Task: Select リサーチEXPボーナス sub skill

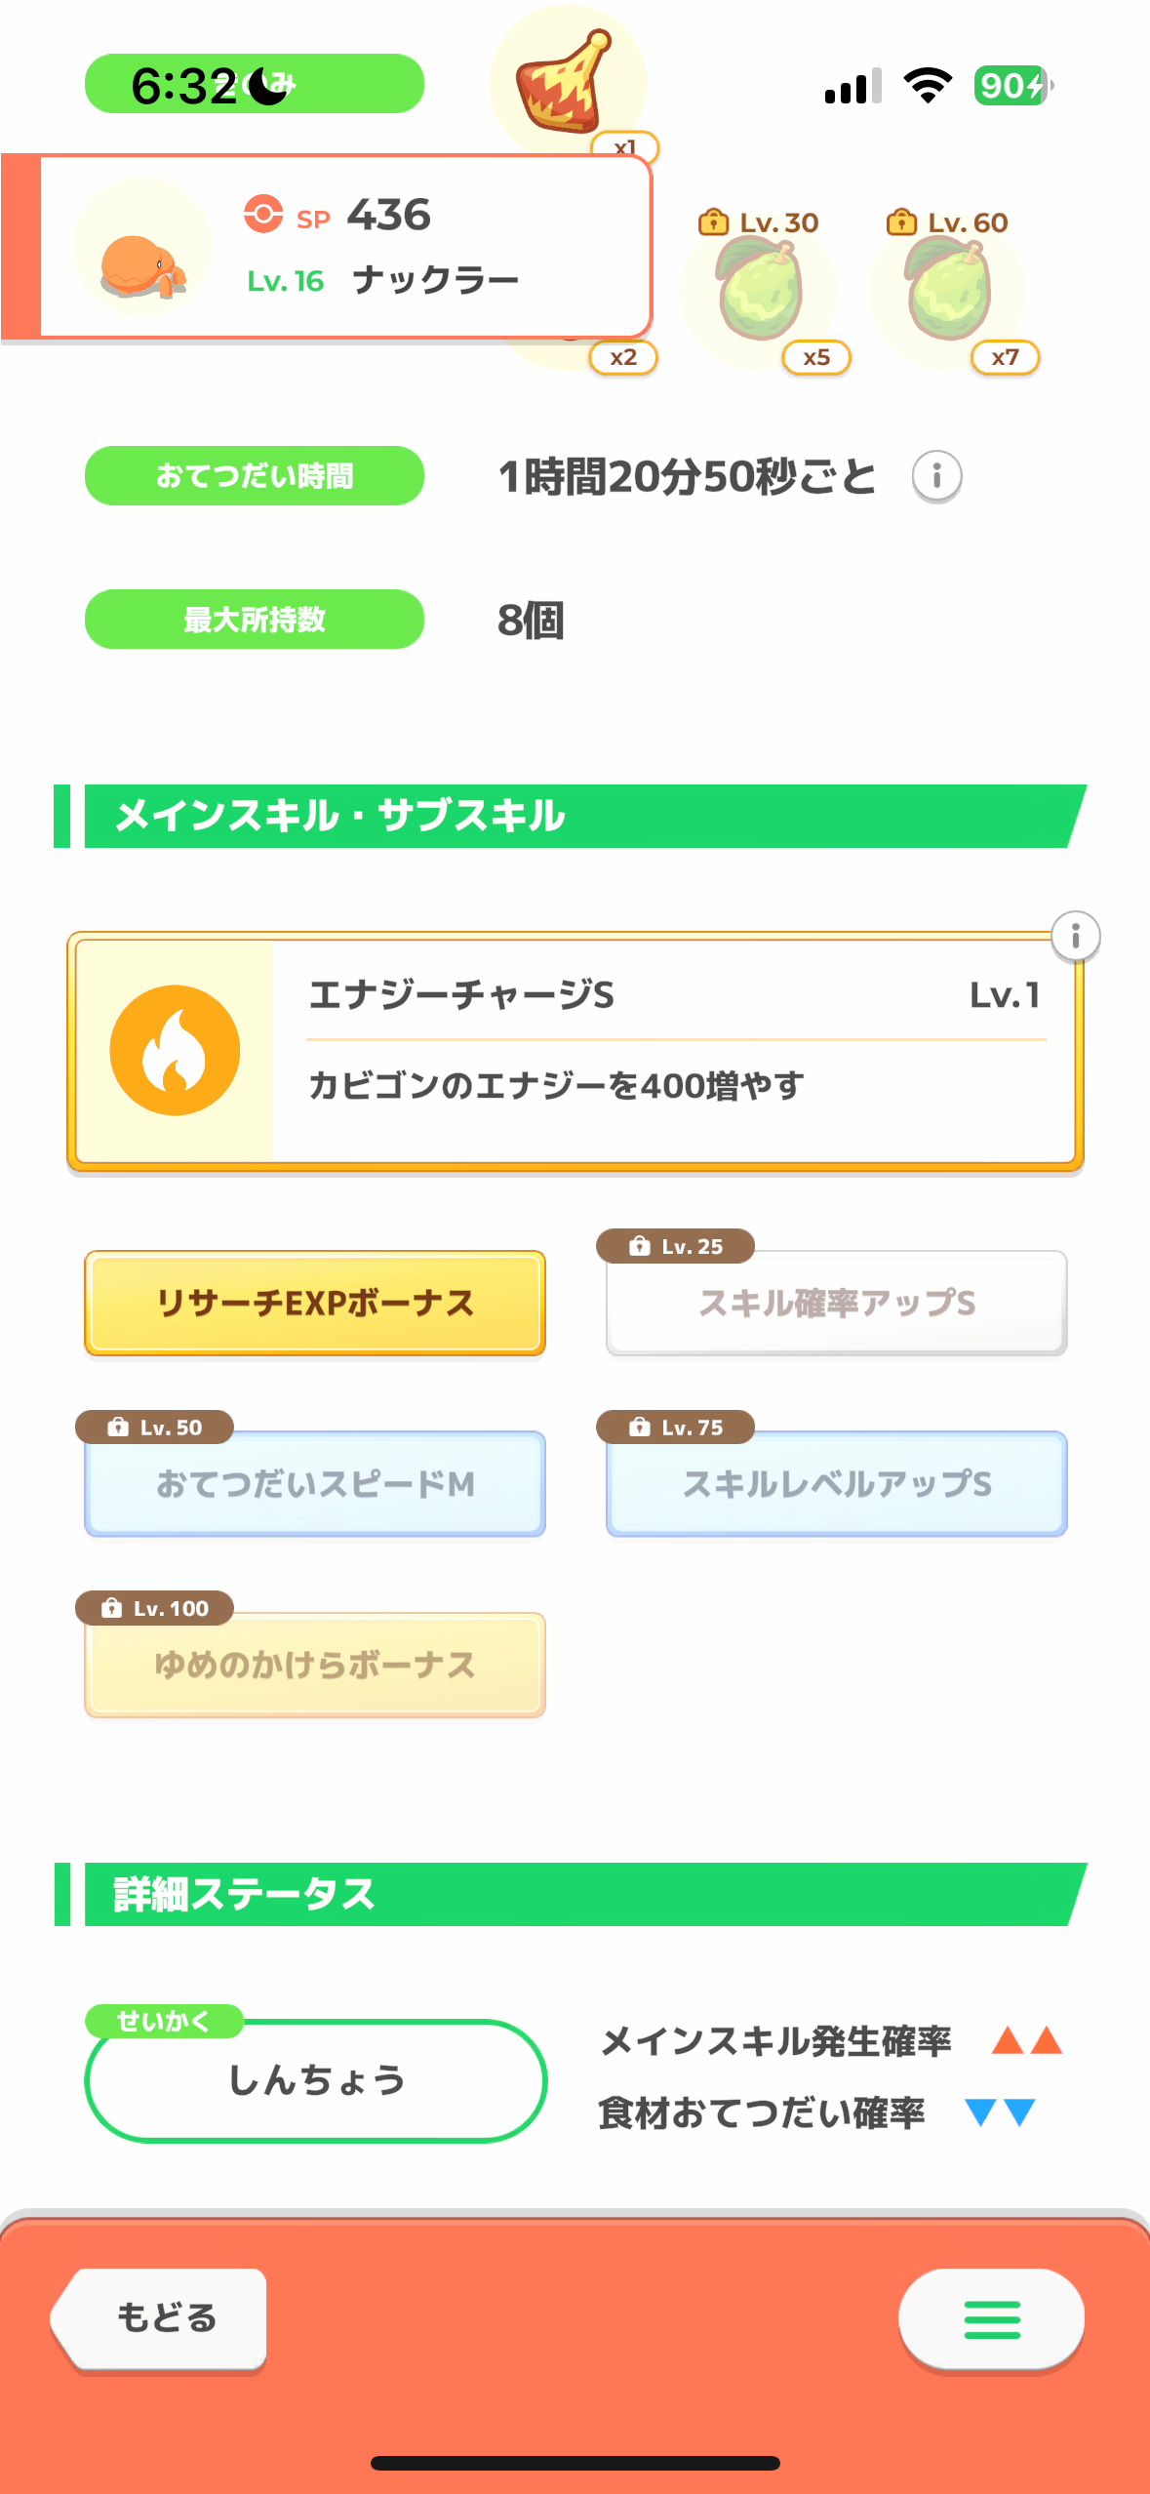Action: (315, 1304)
